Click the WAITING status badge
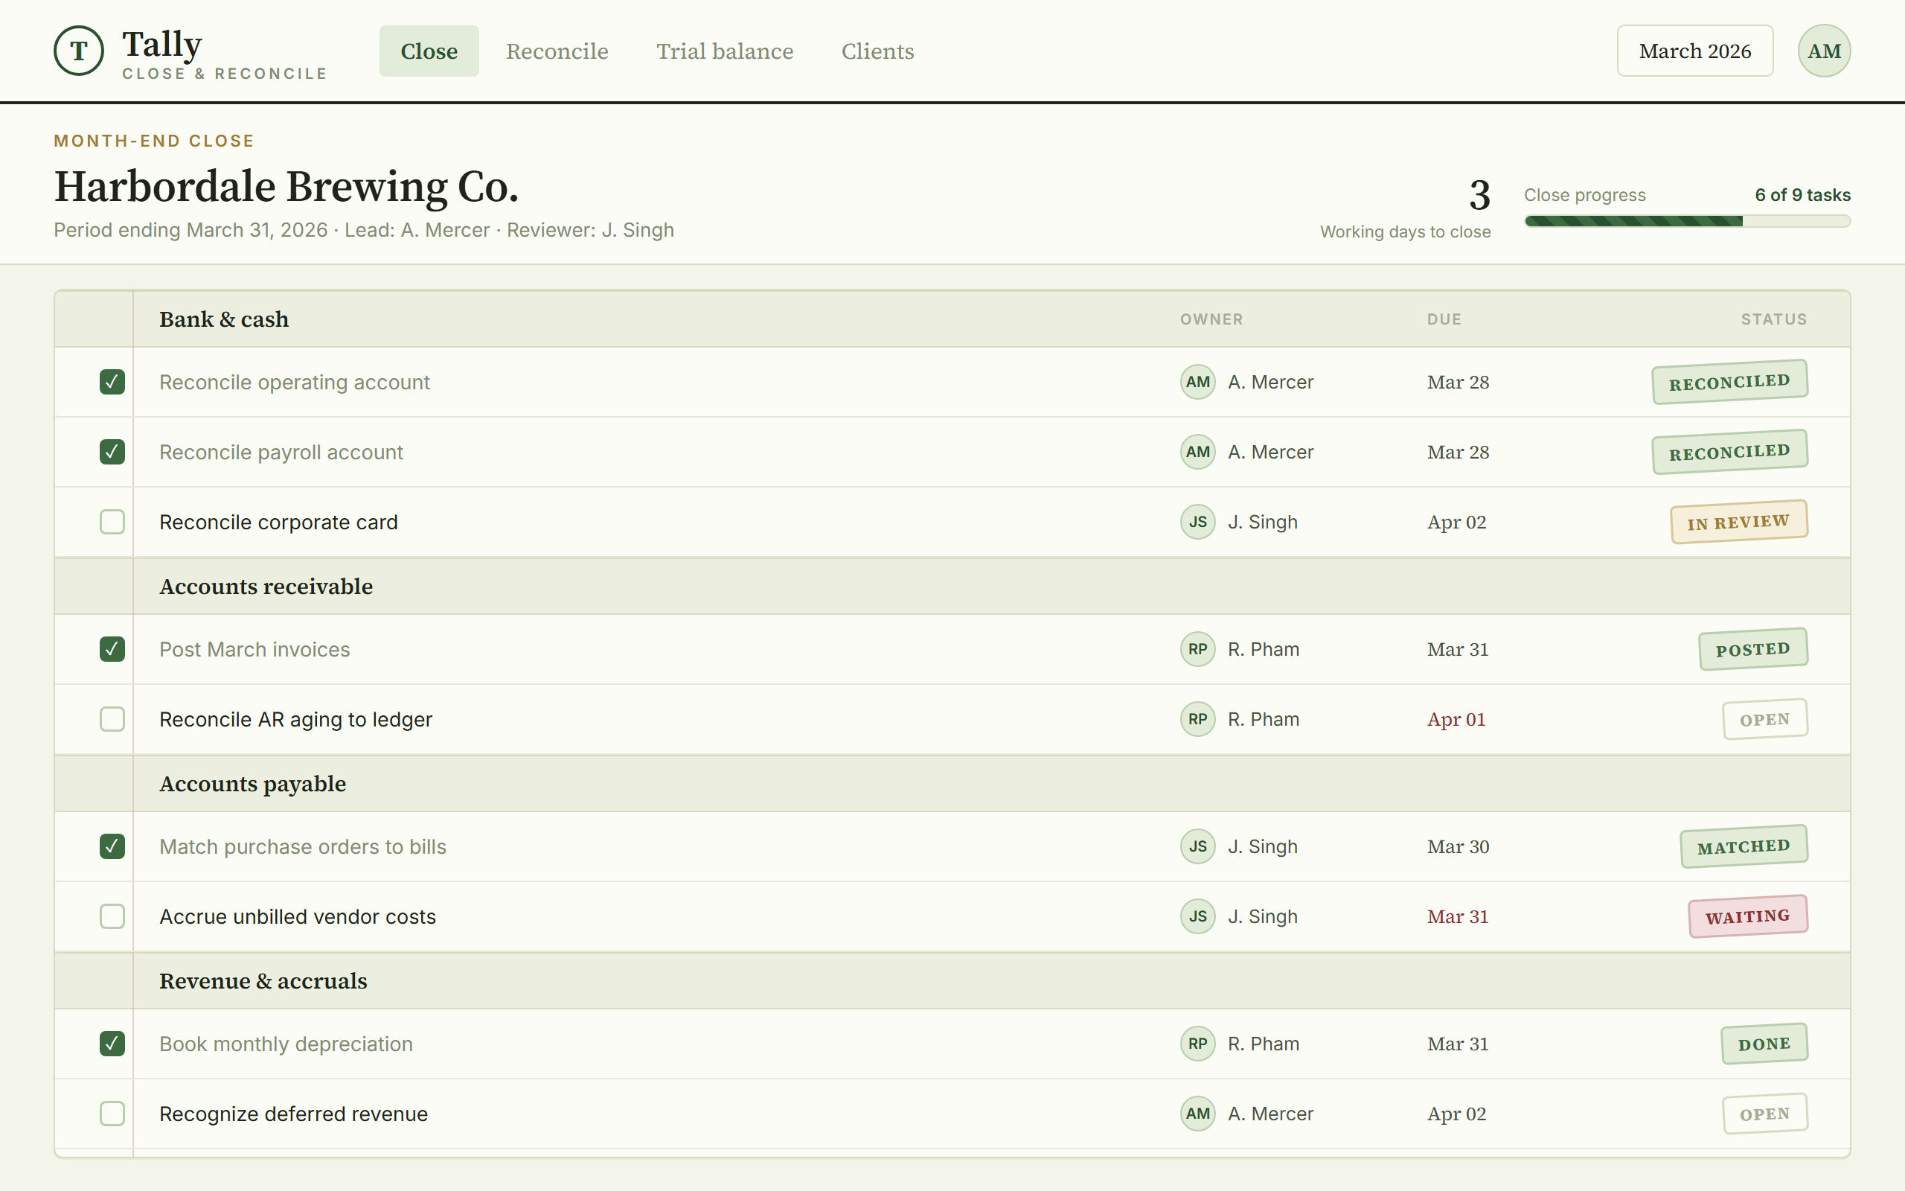 point(1747,917)
